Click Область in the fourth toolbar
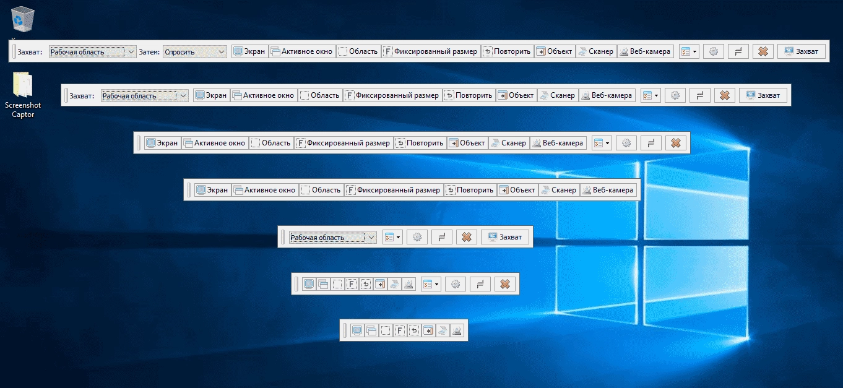Image resolution: width=843 pixels, height=388 pixels. [x=321, y=190]
